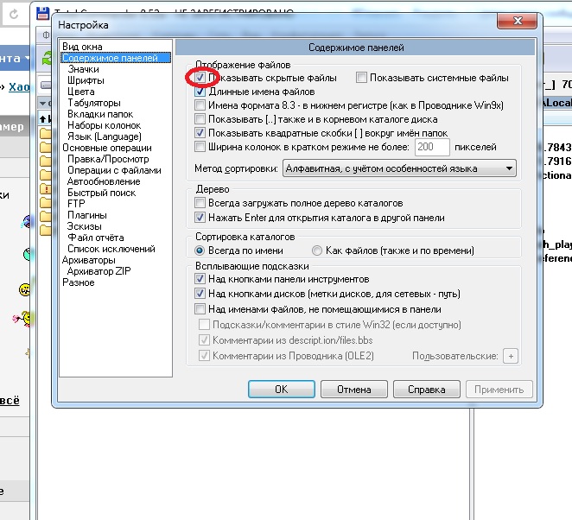
Task: Check 'Всегда загружать полное дерево каталогов'
Action: click(200, 203)
